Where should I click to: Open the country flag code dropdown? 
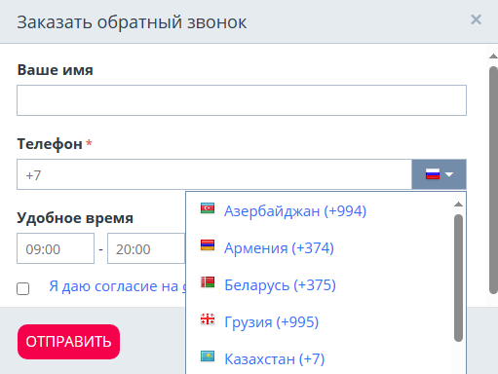point(439,174)
